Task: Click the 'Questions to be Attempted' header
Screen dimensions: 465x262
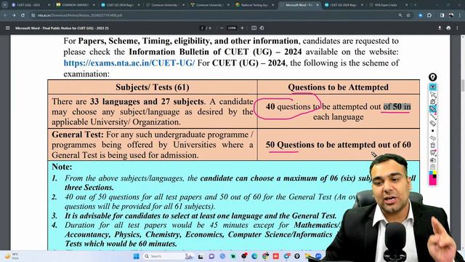Action: [x=338, y=87]
